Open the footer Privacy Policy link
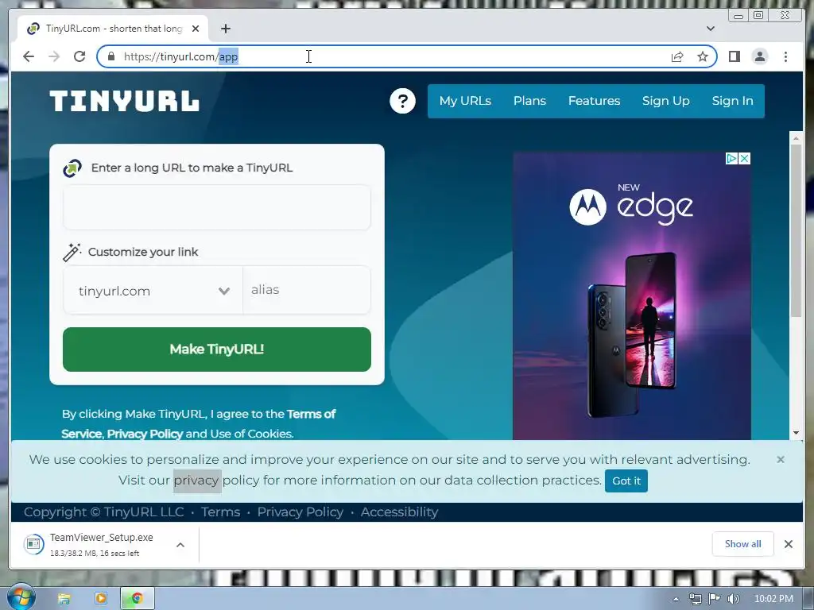 pos(300,512)
